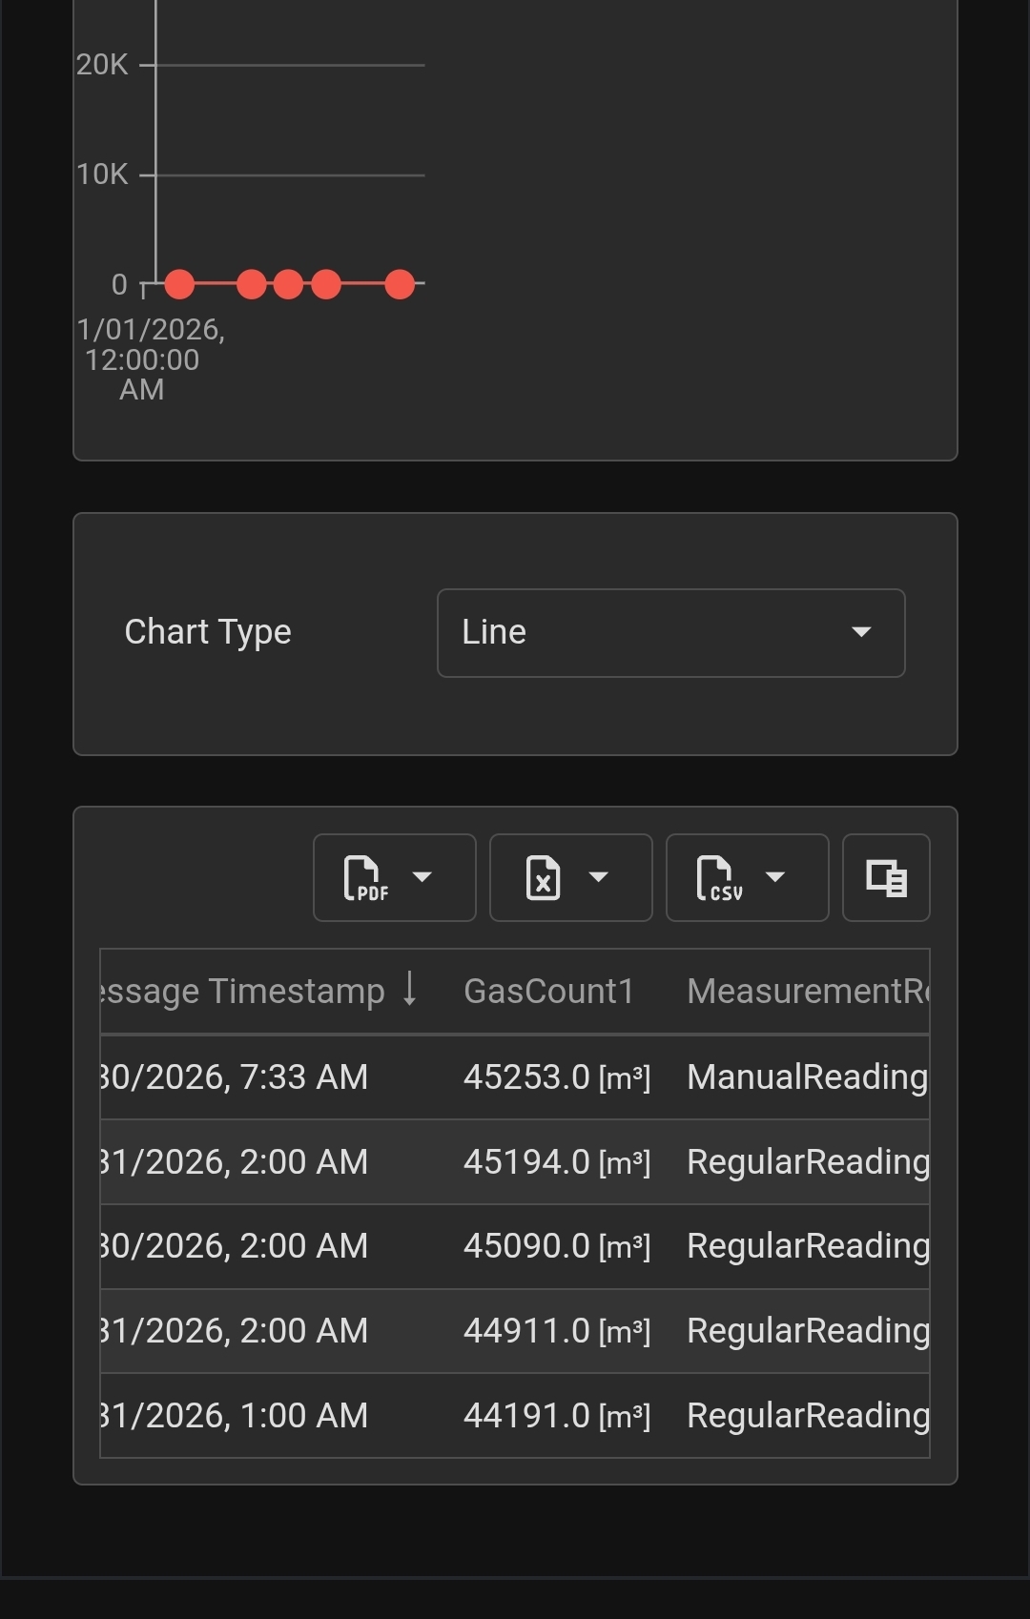Sort by the Message Timestamp column header
The image size is (1030, 1619).
(242, 992)
